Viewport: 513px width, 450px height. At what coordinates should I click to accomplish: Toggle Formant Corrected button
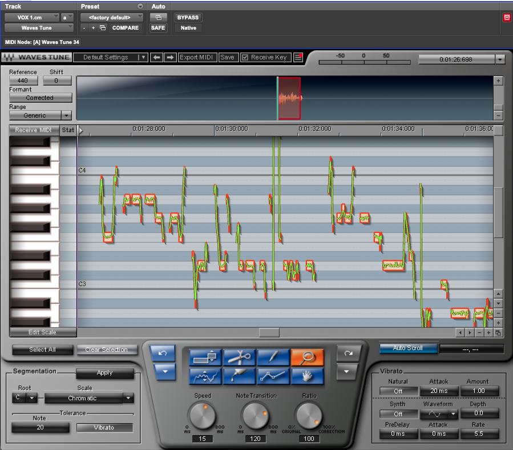point(41,98)
